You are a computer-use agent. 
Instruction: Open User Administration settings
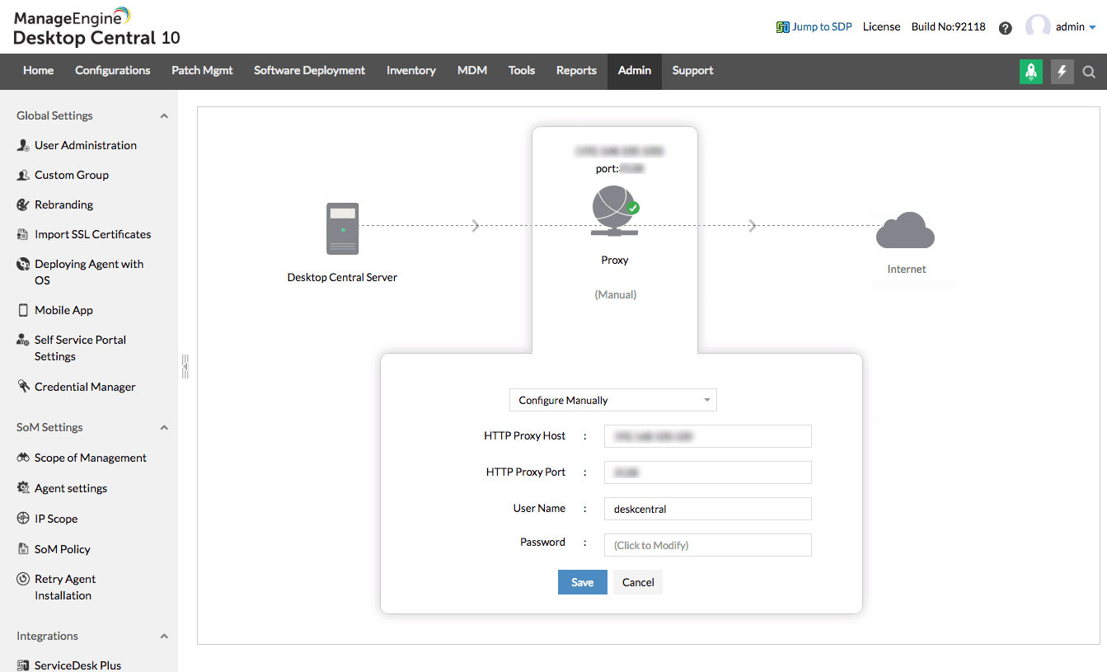86,146
